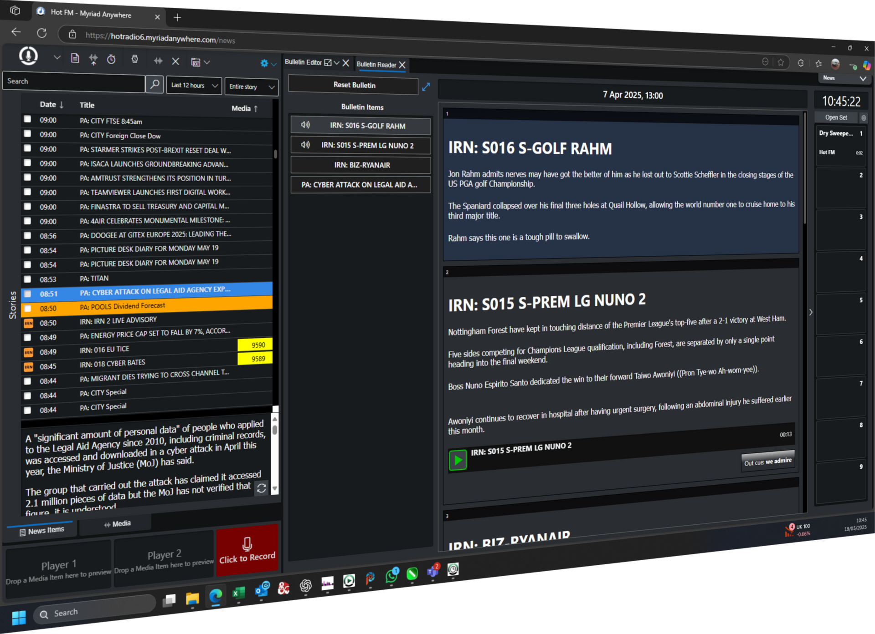The image size is (875, 634).
Task: Click the magnifier search button
Action: (154, 84)
